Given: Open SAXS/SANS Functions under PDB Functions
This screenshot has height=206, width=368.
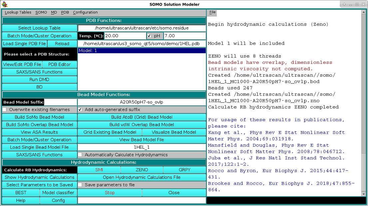Looking at the screenshot, I should pyautogui.click(x=39, y=72).
